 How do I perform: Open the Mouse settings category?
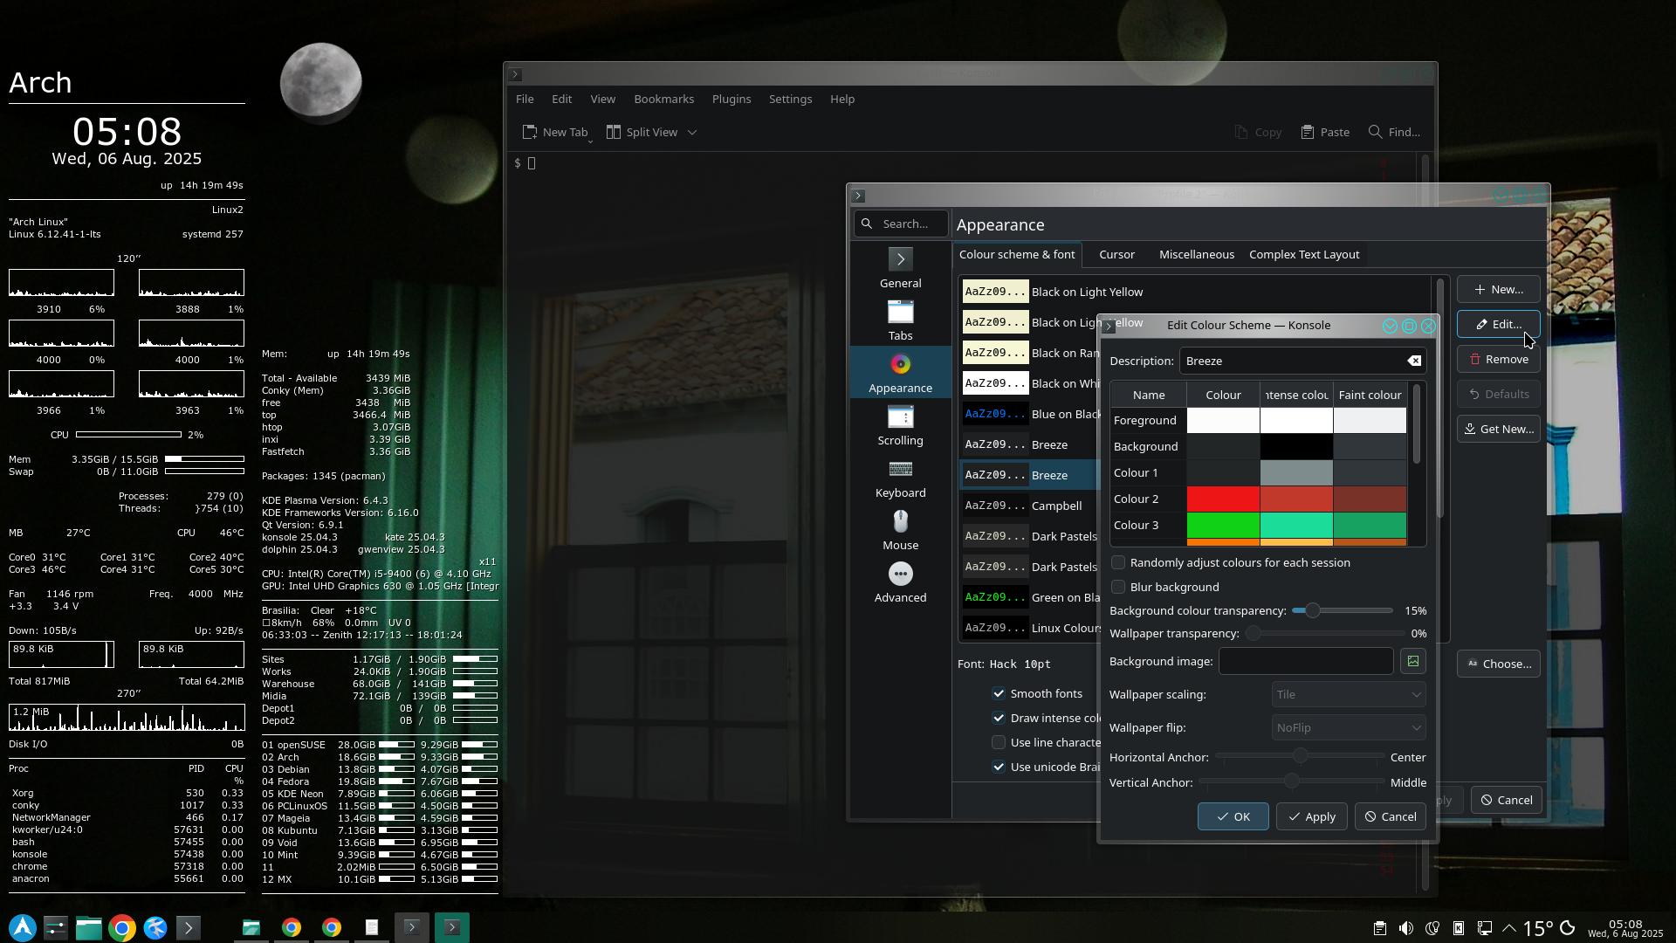pos(900,530)
